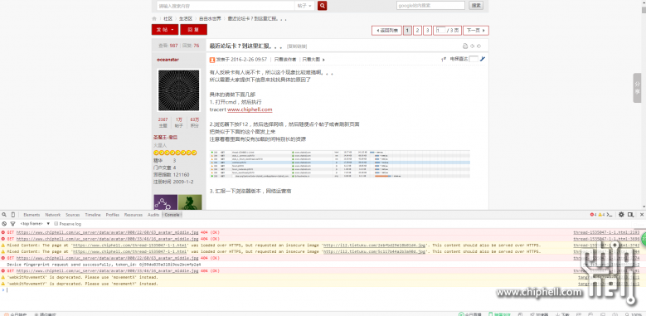Toggle DevTools device mode phone icon
Image resolution: width=646 pixels, height=316 pixels.
[x=12, y=215]
